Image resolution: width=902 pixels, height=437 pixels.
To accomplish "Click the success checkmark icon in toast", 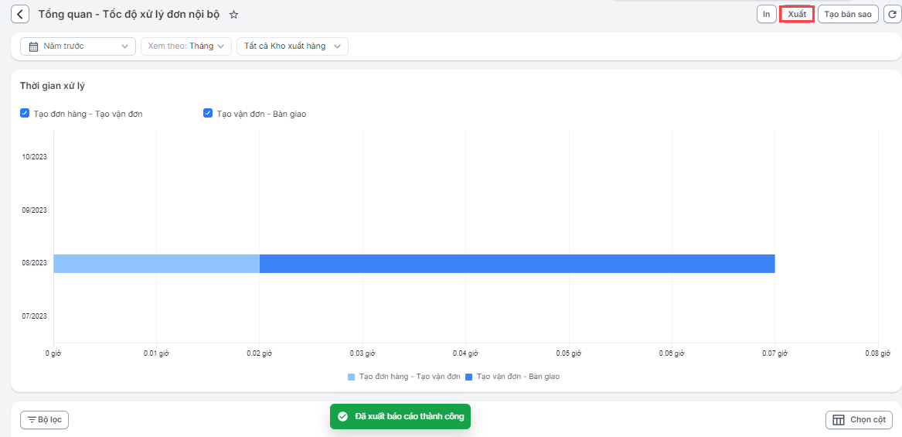I will click(x=342, y=416).
